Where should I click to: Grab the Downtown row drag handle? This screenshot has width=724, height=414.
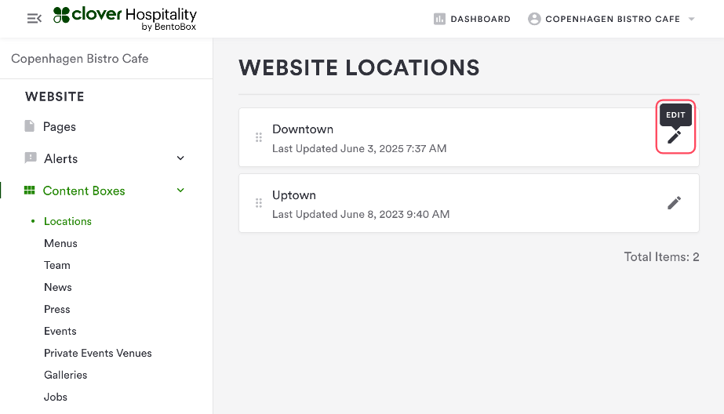[259, 137]
